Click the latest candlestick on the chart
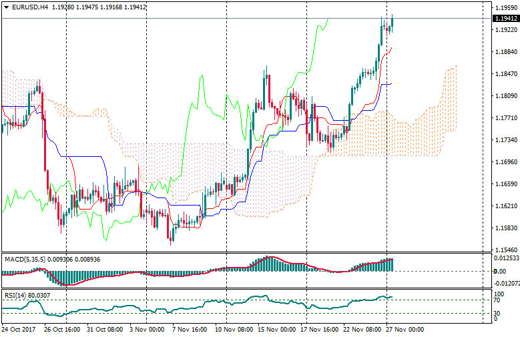Image resolution: width=520 pixels, height=337 pixels. (392, 23)
